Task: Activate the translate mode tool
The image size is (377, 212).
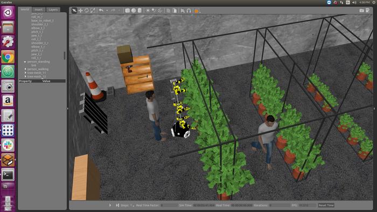Action: (x=81, y=11)
